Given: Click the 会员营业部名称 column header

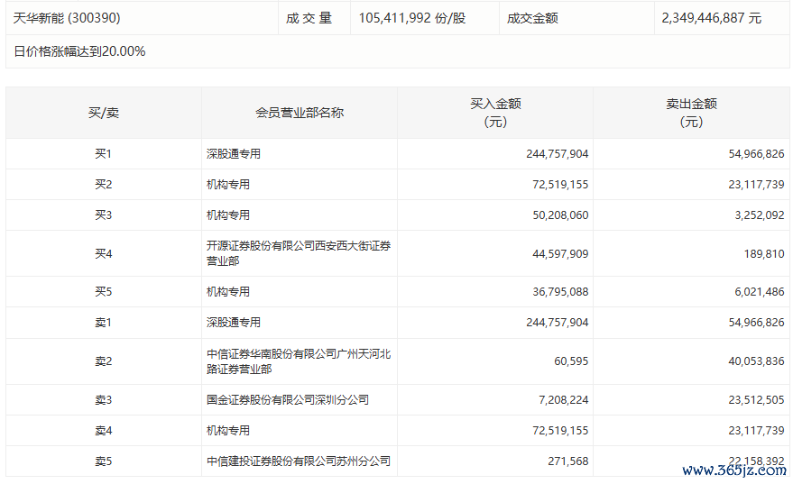Looking at the screenshot, I should [x=300, y=113].
